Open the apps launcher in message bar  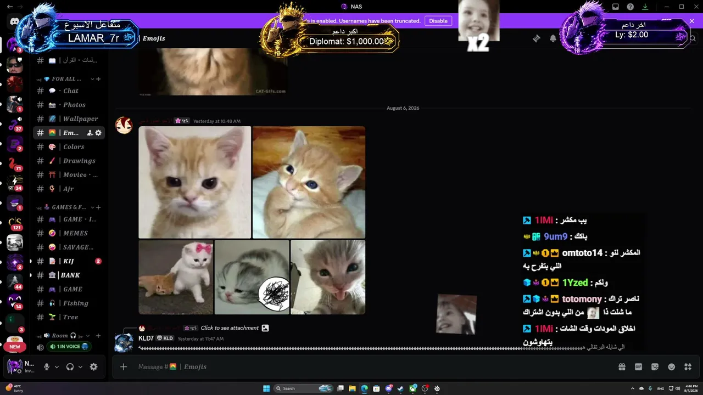click(688, 367)
